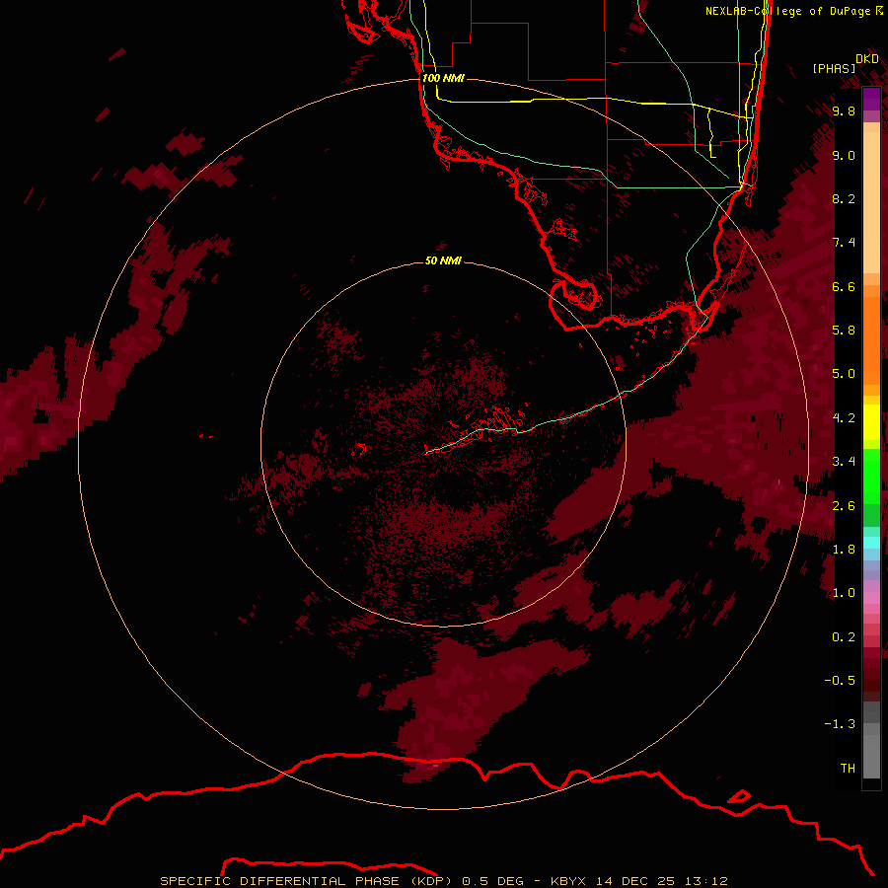Click the 1.8 value on the color scale
The width and height of the screenshot is (888, 888).
[x=844, y=550]
